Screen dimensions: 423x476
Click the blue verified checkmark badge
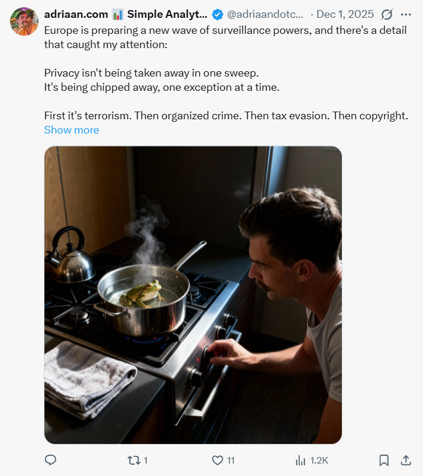[217, 14]
